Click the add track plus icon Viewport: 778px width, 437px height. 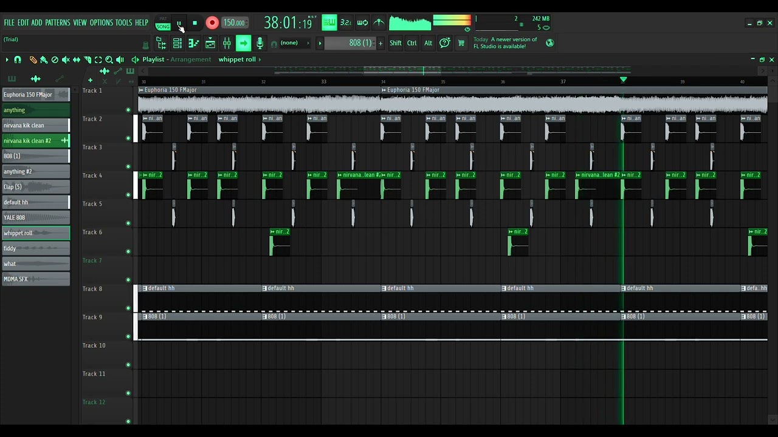pyautogui.click(x=90, y=80)
